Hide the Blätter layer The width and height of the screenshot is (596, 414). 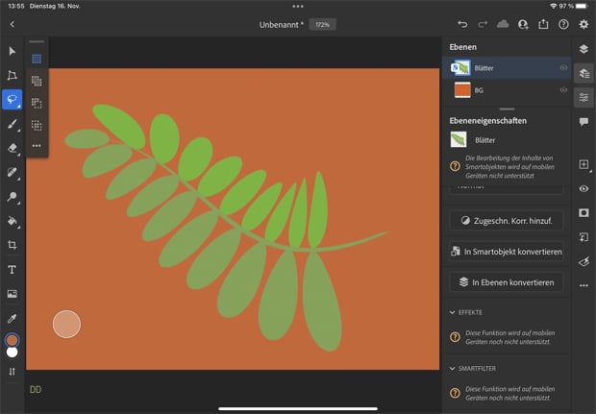point(563,67)
